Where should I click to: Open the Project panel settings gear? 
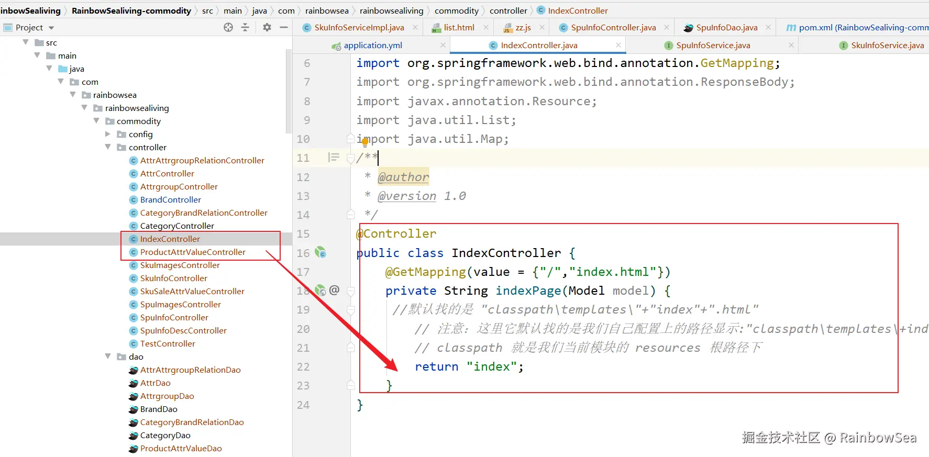[x=267, y=27]
